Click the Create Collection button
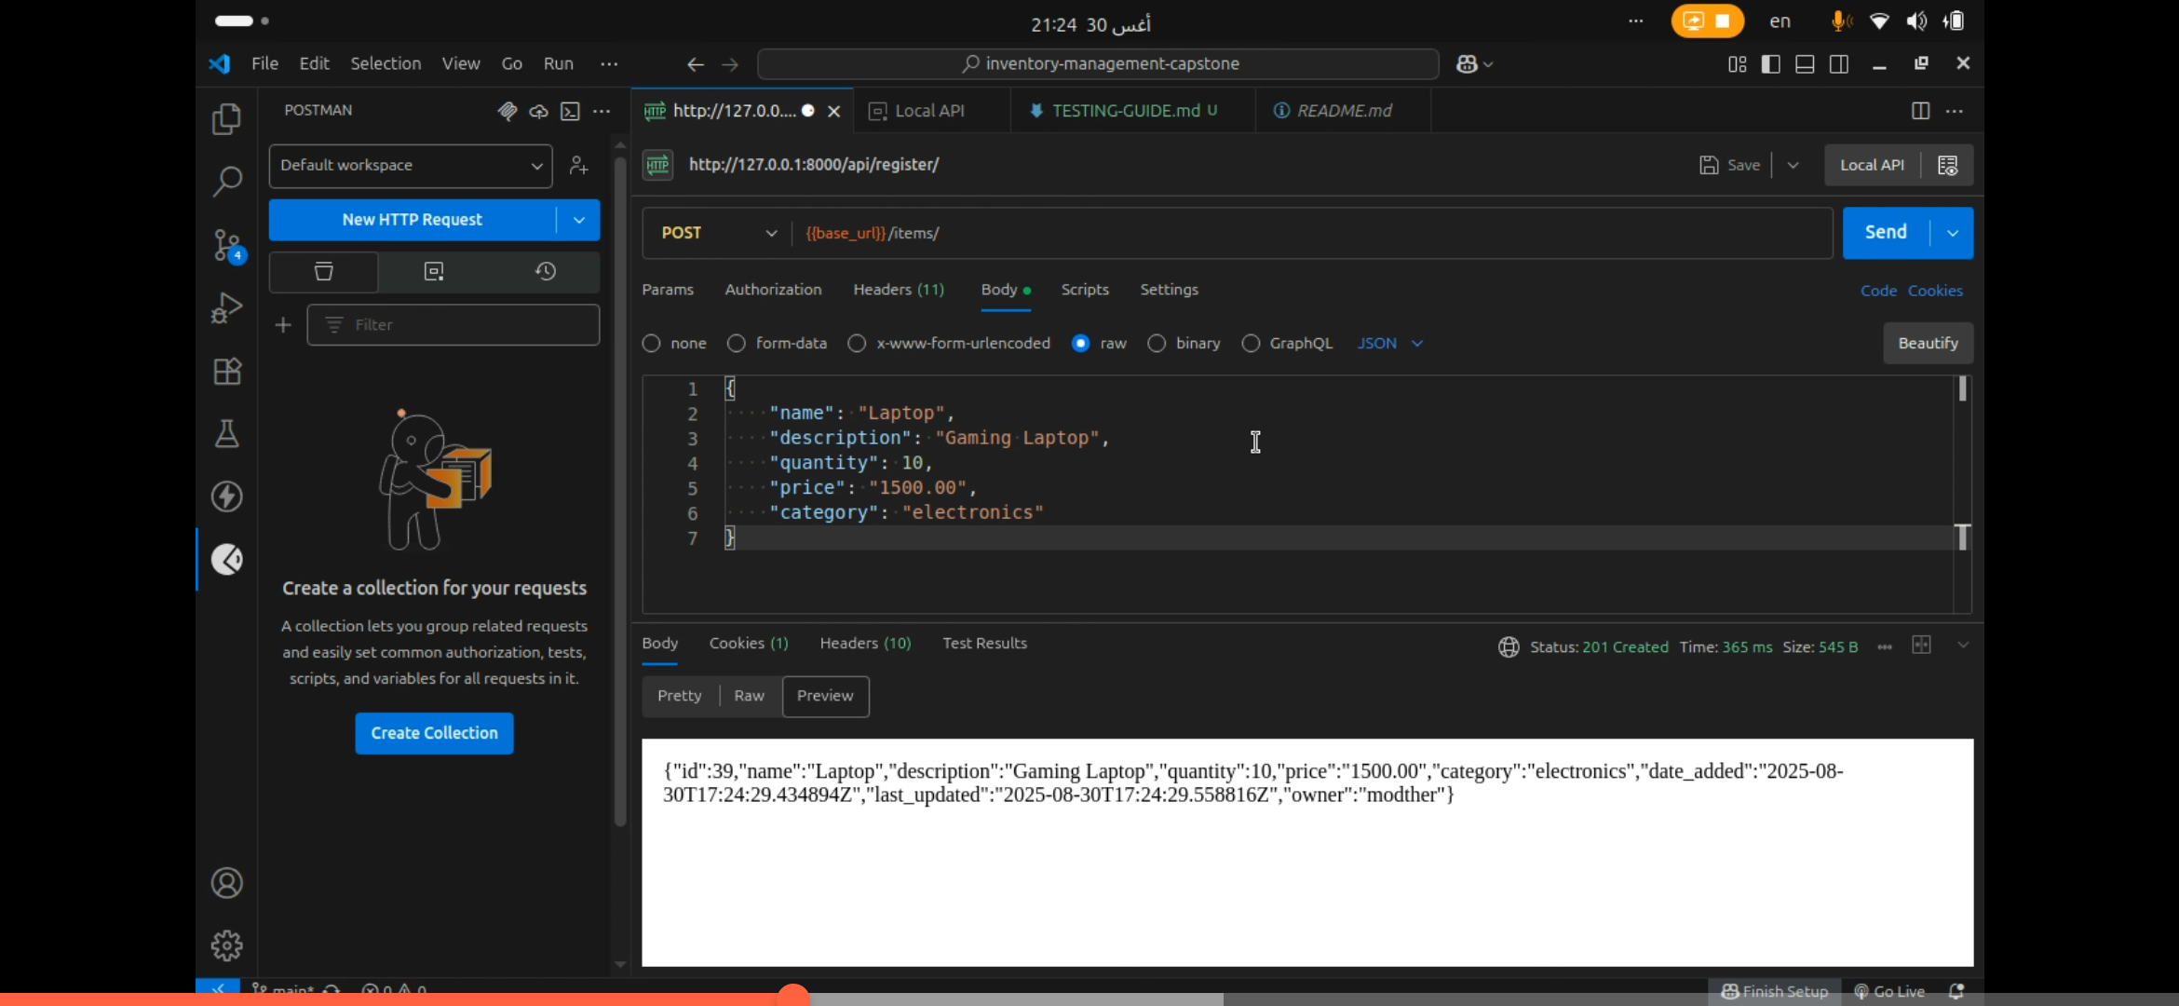Image resolution: width=2179 pixels, height=1006 pixels. [x=433, y=733]
